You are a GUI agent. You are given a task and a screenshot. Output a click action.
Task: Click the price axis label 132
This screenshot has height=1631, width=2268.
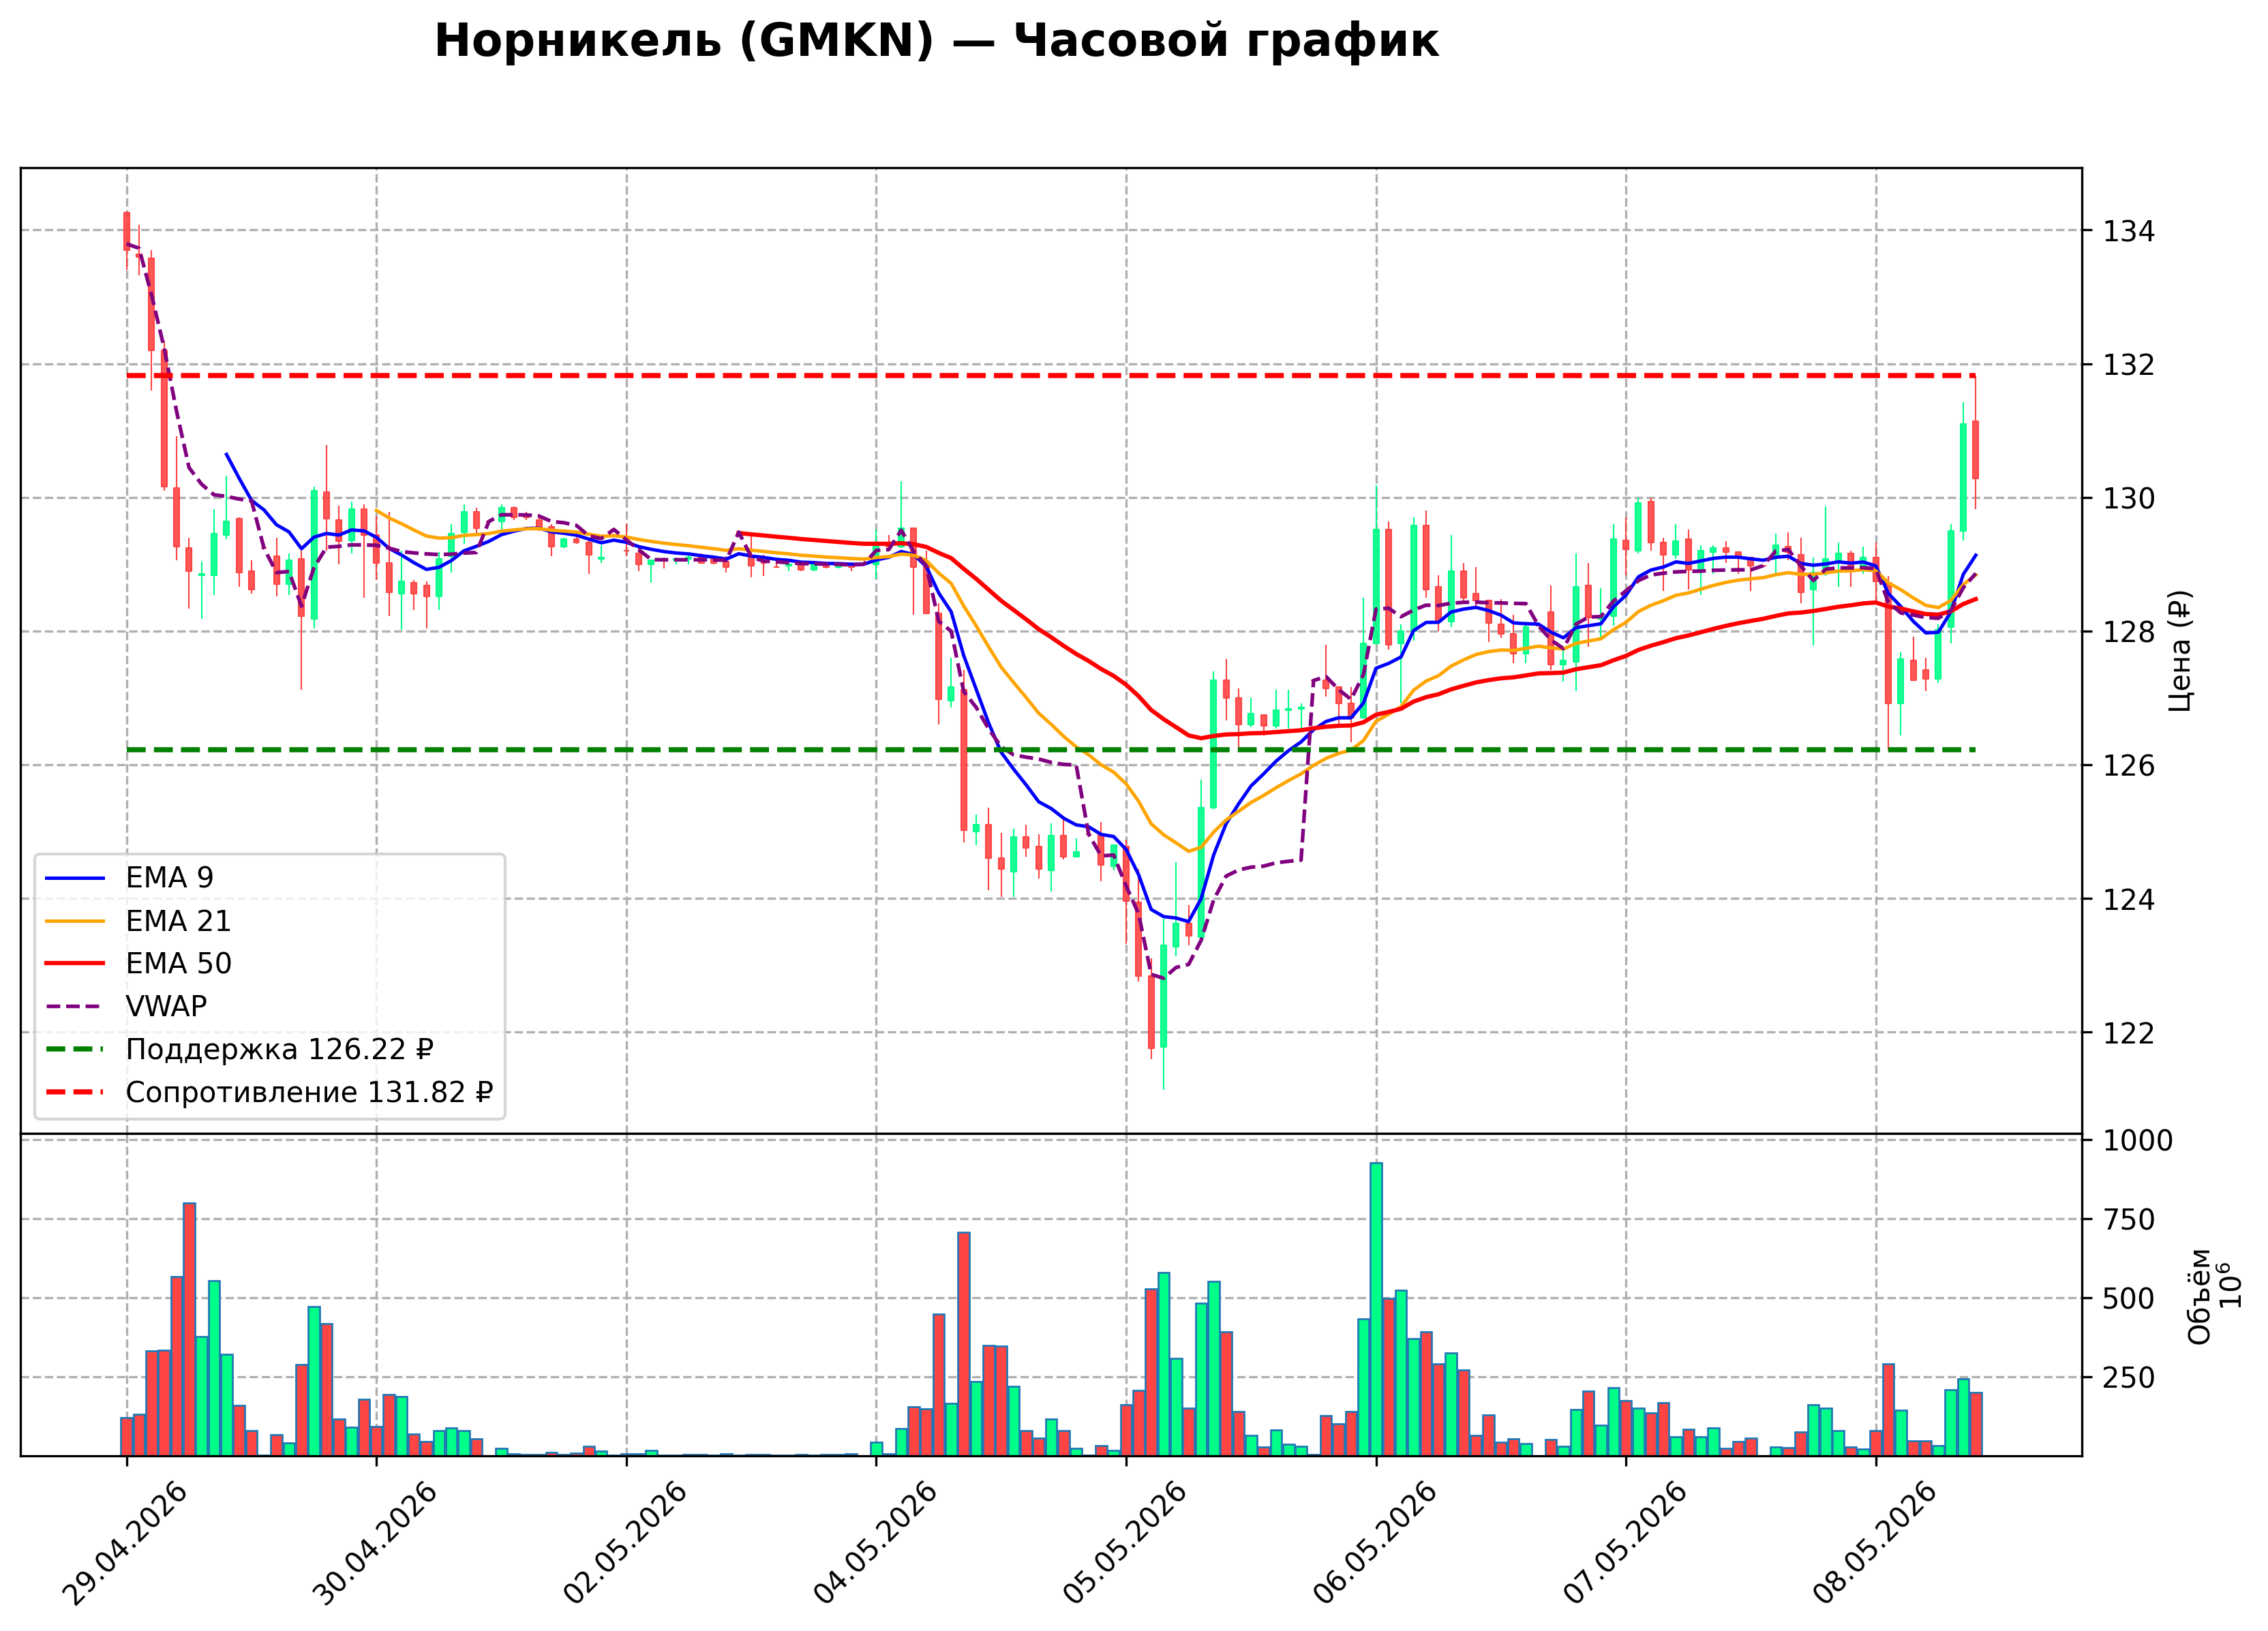point(2129,365)
